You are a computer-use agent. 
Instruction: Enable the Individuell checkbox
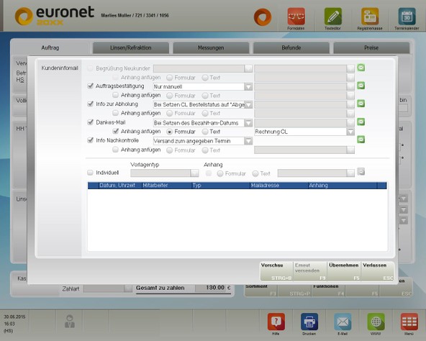90,173
